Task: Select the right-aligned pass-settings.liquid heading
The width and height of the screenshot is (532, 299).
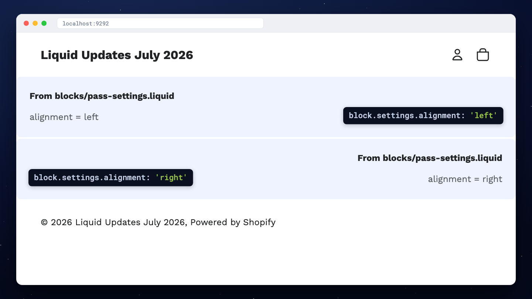Action: coord(430,158)
